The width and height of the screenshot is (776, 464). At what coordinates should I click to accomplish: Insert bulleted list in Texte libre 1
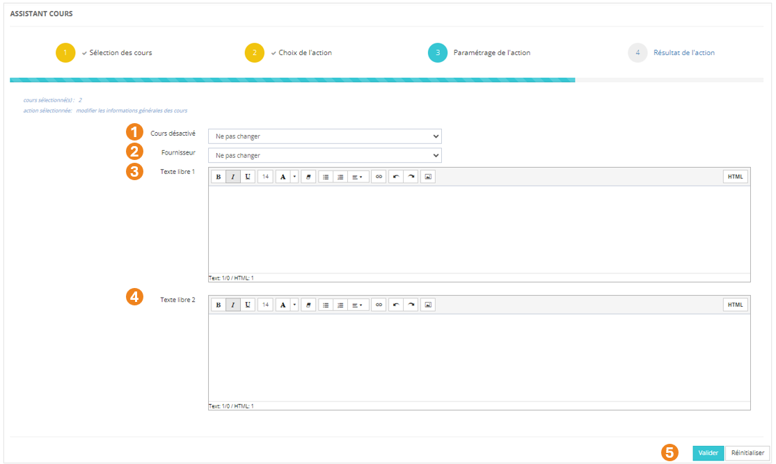(326, 177)
